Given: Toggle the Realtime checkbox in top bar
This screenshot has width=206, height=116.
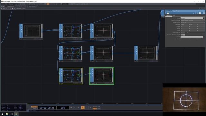Looking at the screenshot, I should pos(61,4).
